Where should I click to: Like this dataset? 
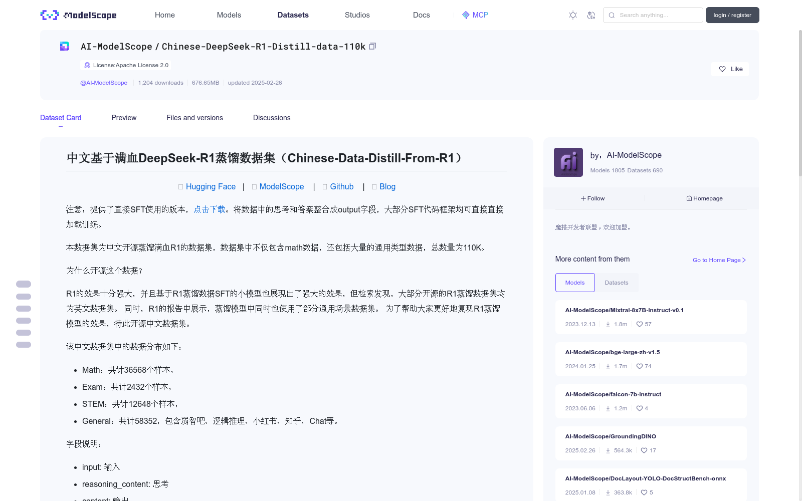730,69
